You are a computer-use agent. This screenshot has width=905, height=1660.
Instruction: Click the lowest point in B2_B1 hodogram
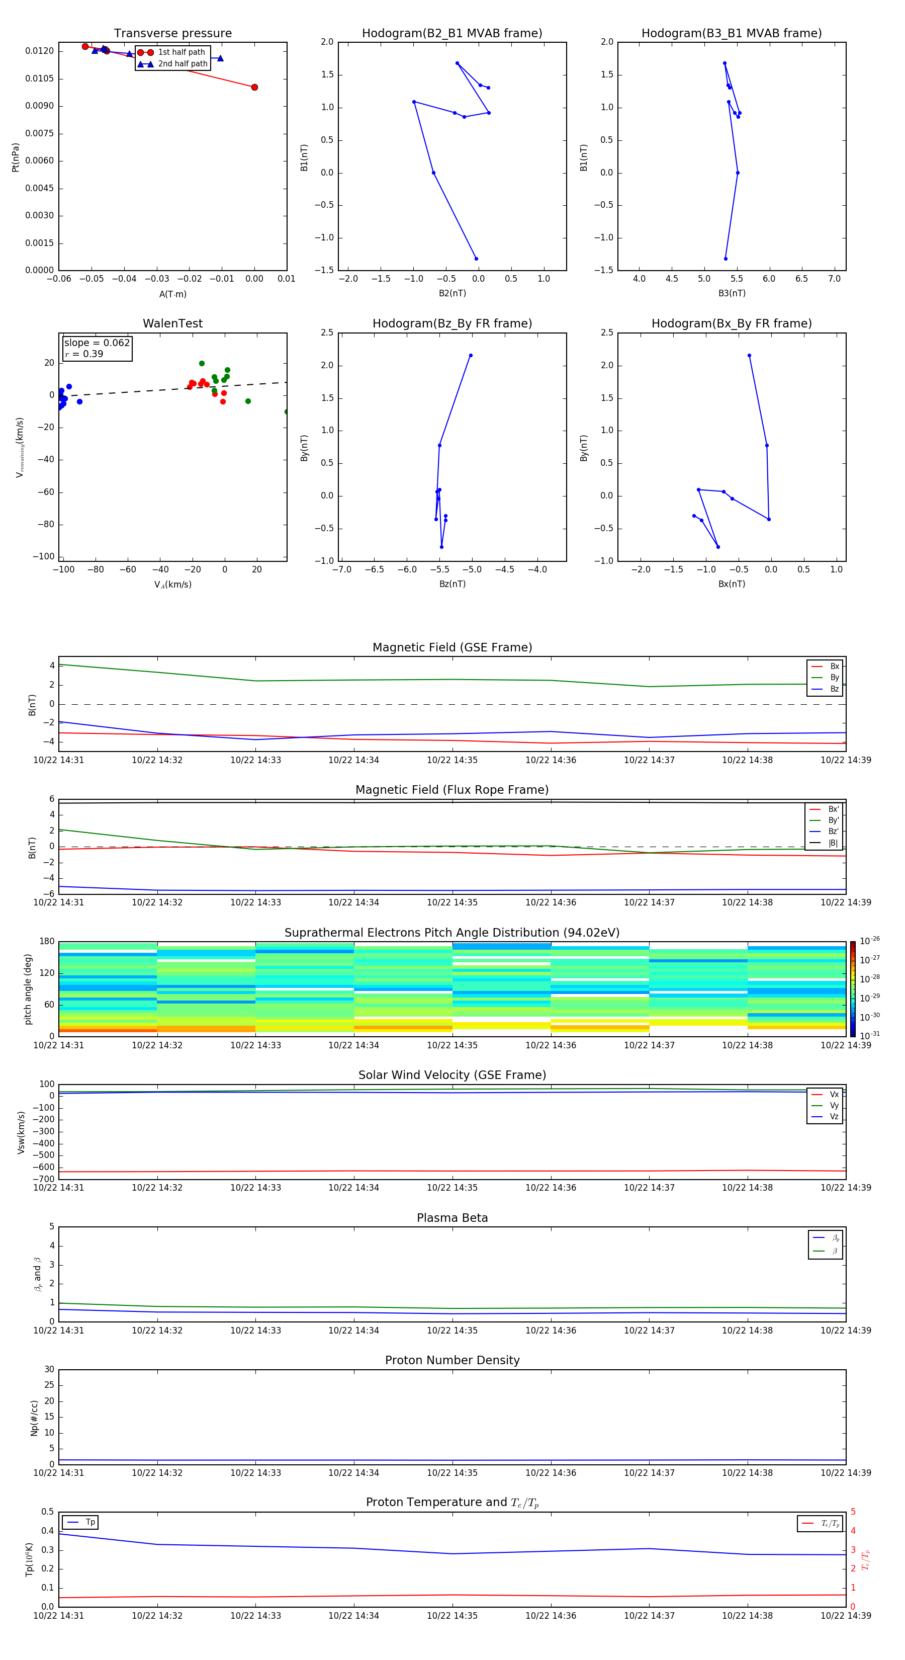476,259
